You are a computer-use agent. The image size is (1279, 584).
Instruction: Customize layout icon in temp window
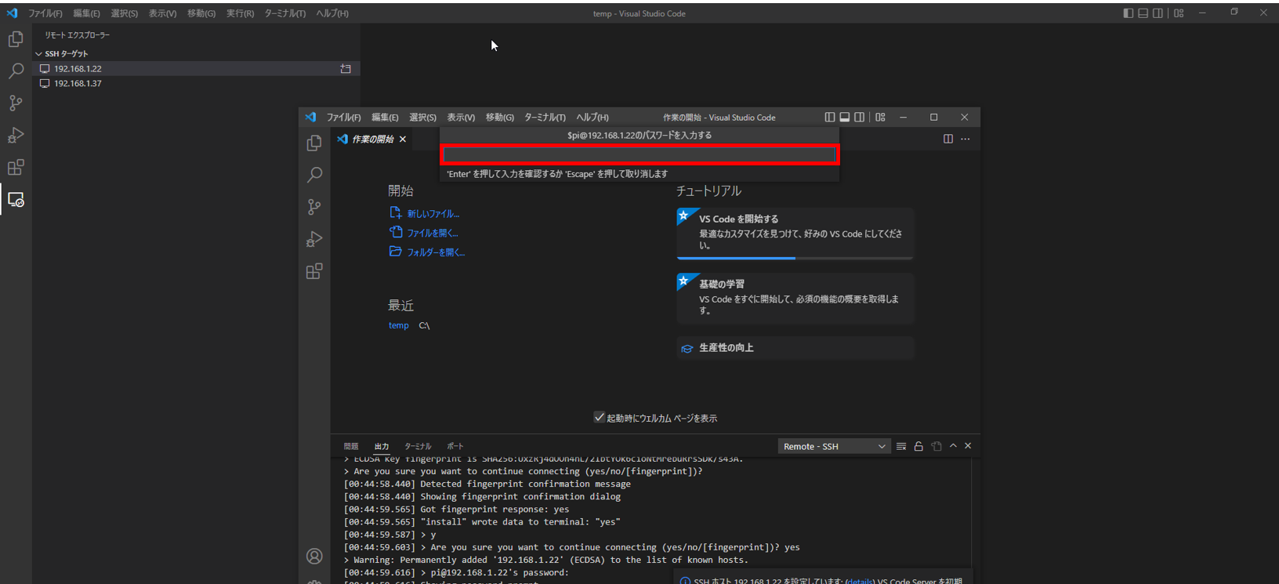click(x=1179, y=13)
